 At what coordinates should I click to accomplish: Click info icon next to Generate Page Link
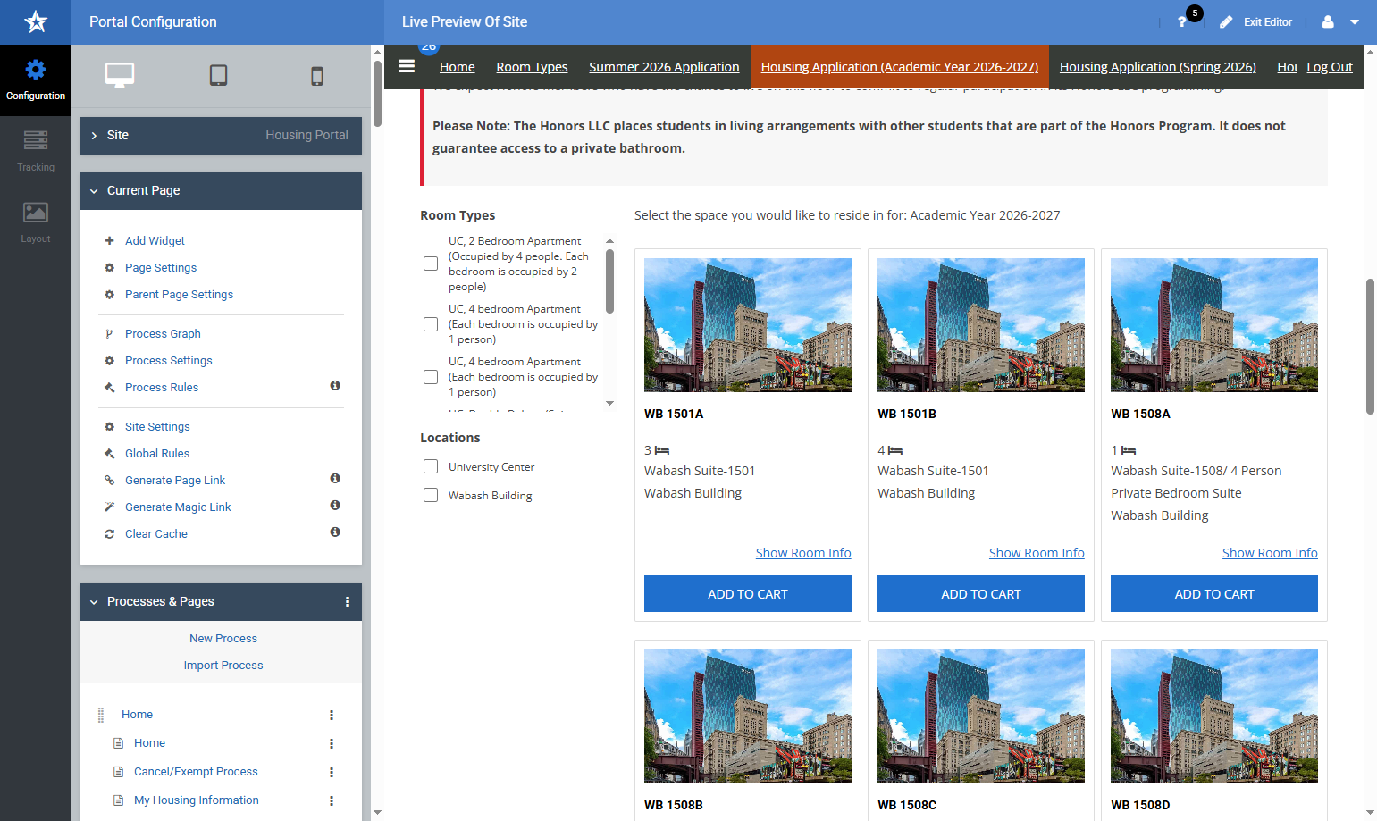click(x=335, y=479)
